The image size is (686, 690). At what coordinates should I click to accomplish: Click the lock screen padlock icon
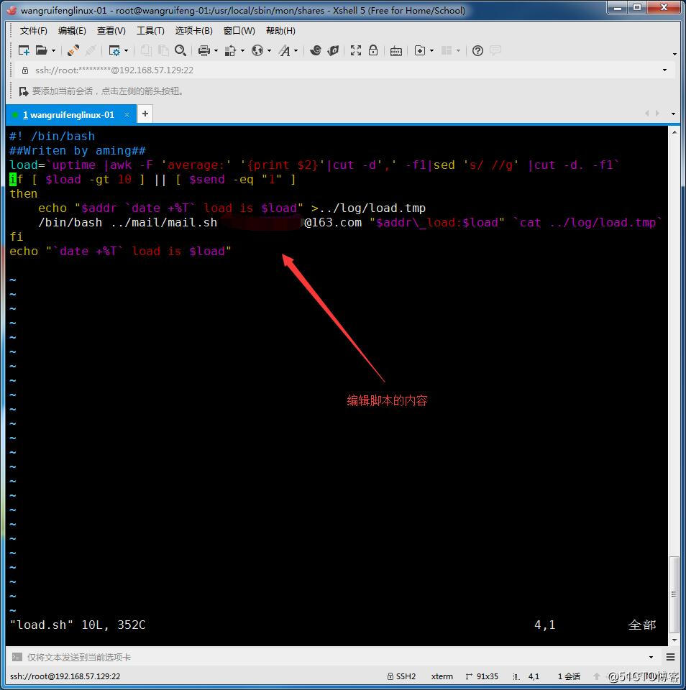point(373,50)
